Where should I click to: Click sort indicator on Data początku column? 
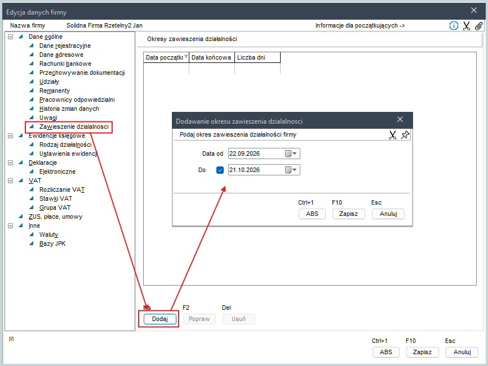pos(186,56)
